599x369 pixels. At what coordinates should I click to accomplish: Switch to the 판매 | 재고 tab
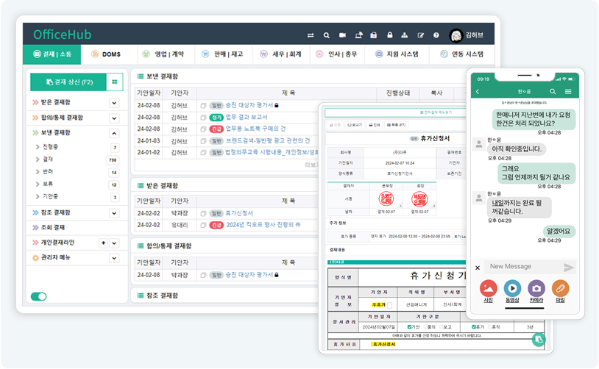(x=221, y=54)
